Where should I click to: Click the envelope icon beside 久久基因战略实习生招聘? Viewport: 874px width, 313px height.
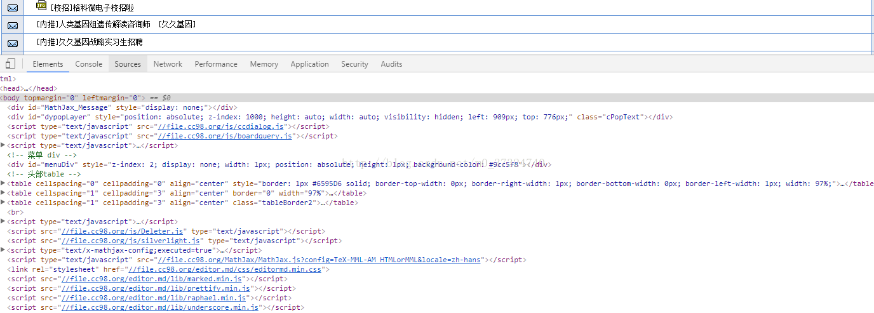coord(13,43)
